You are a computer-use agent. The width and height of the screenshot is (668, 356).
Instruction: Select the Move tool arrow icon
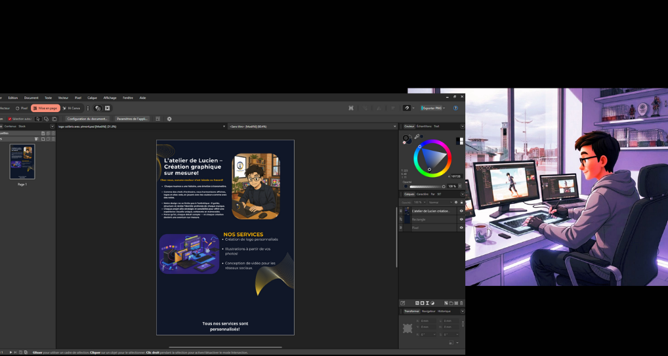(38, 119)
